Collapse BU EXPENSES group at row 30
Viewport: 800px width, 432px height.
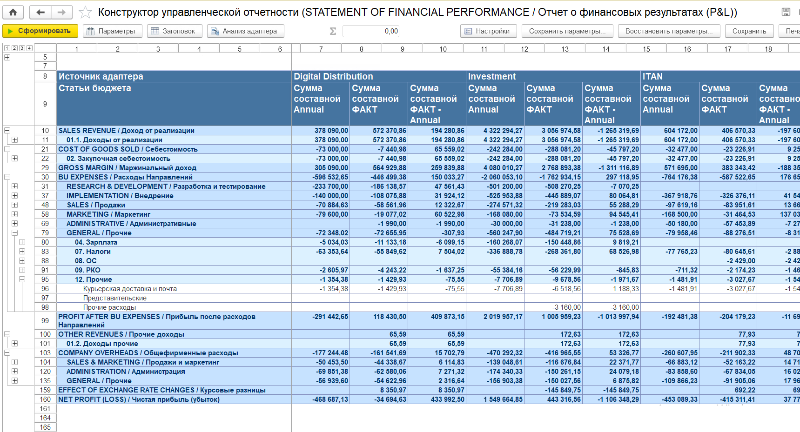pos(7,177)
